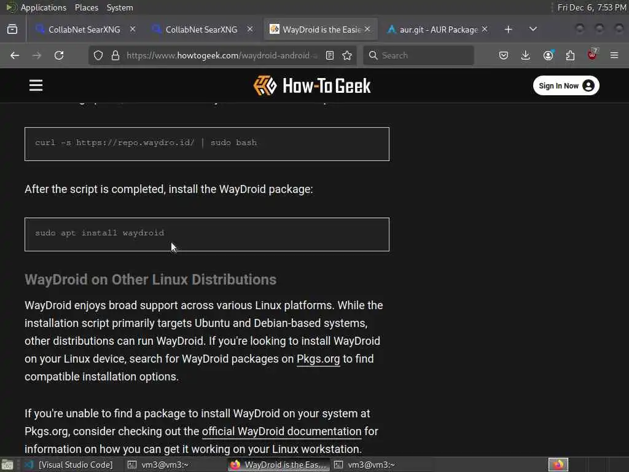Viewport: 629px width, 472px height.
Task: Toggle reader view in the address bar
Action: 330,55
